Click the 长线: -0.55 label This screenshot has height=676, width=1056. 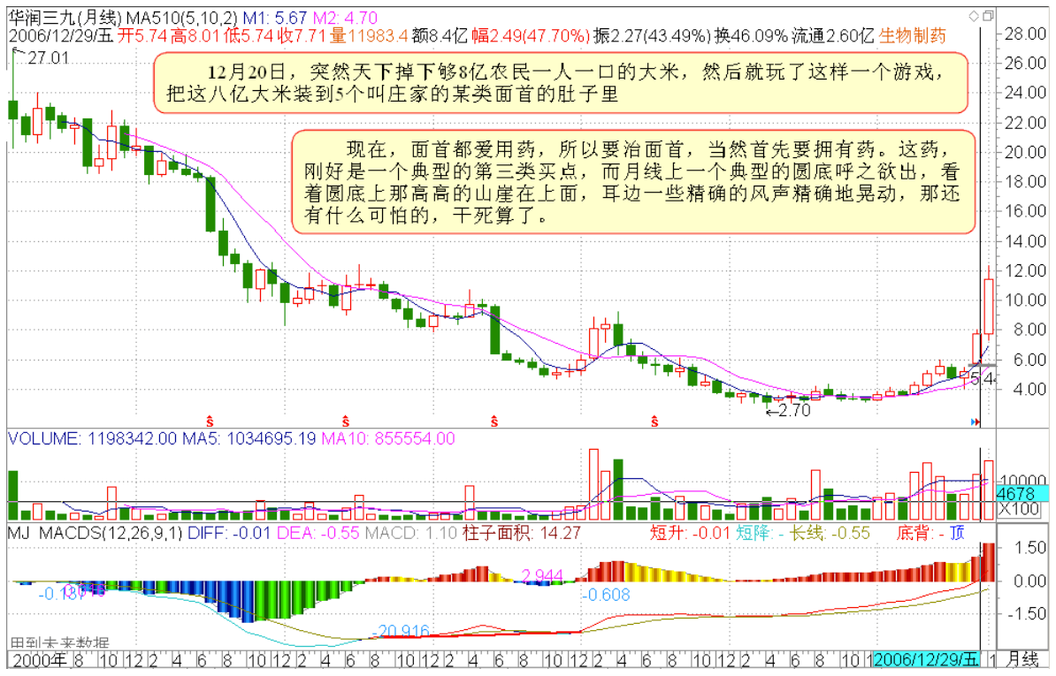click(830, 534)
